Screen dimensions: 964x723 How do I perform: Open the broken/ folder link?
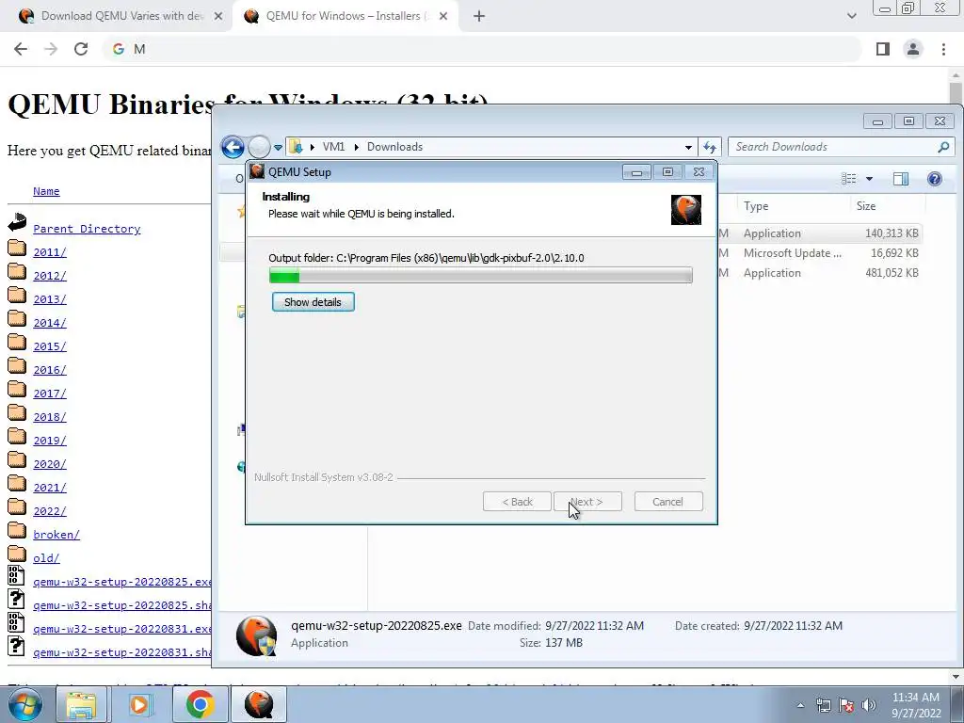coord(56,535)
